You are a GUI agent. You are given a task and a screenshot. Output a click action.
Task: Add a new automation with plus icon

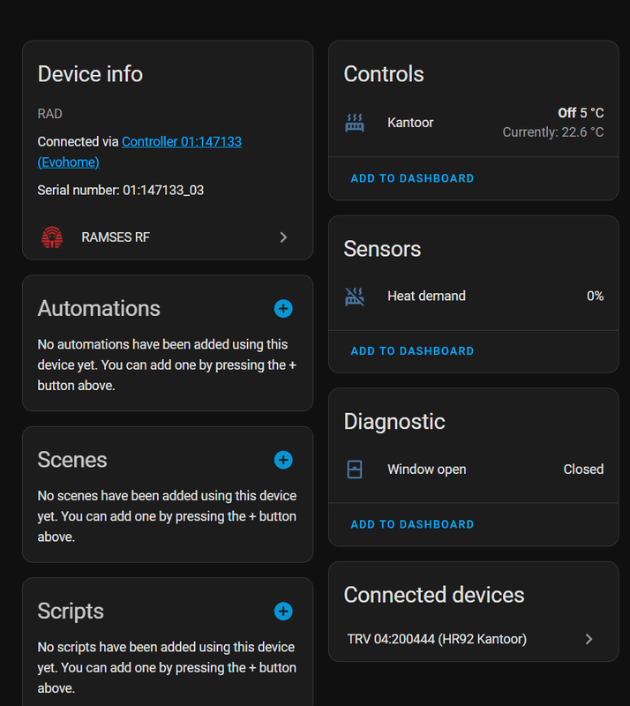pos(283,308)
